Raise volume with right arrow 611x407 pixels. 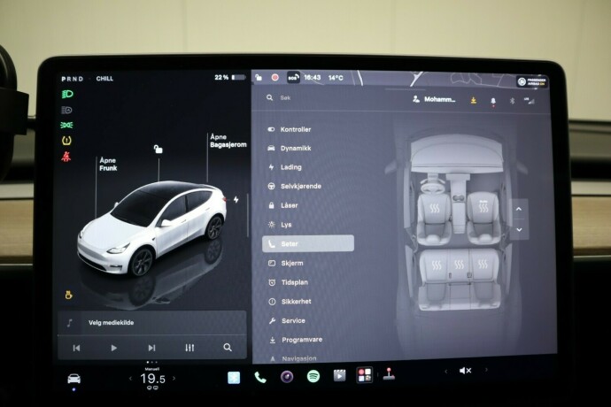pos(486,370)
